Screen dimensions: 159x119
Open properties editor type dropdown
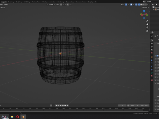tap(153, 32)
